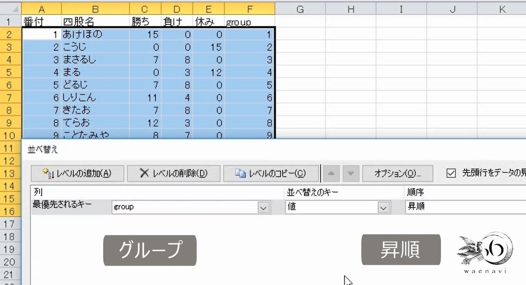Click the Copy Level button (レベルのコピー)
The width and height of the screenshot is (526, 285).
pyautogui.click(x=271, y=174)
